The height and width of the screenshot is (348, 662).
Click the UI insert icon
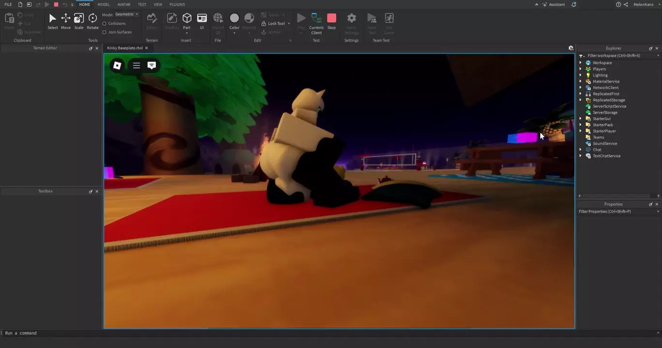202,21
